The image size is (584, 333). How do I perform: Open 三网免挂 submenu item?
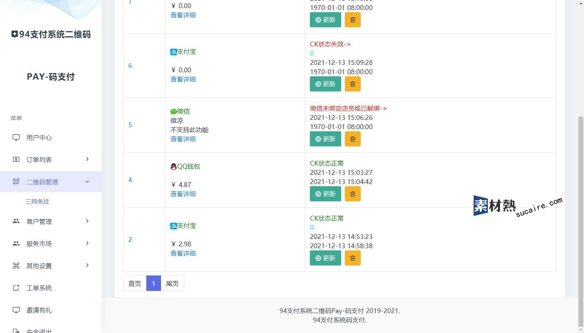tap(37, 202)
